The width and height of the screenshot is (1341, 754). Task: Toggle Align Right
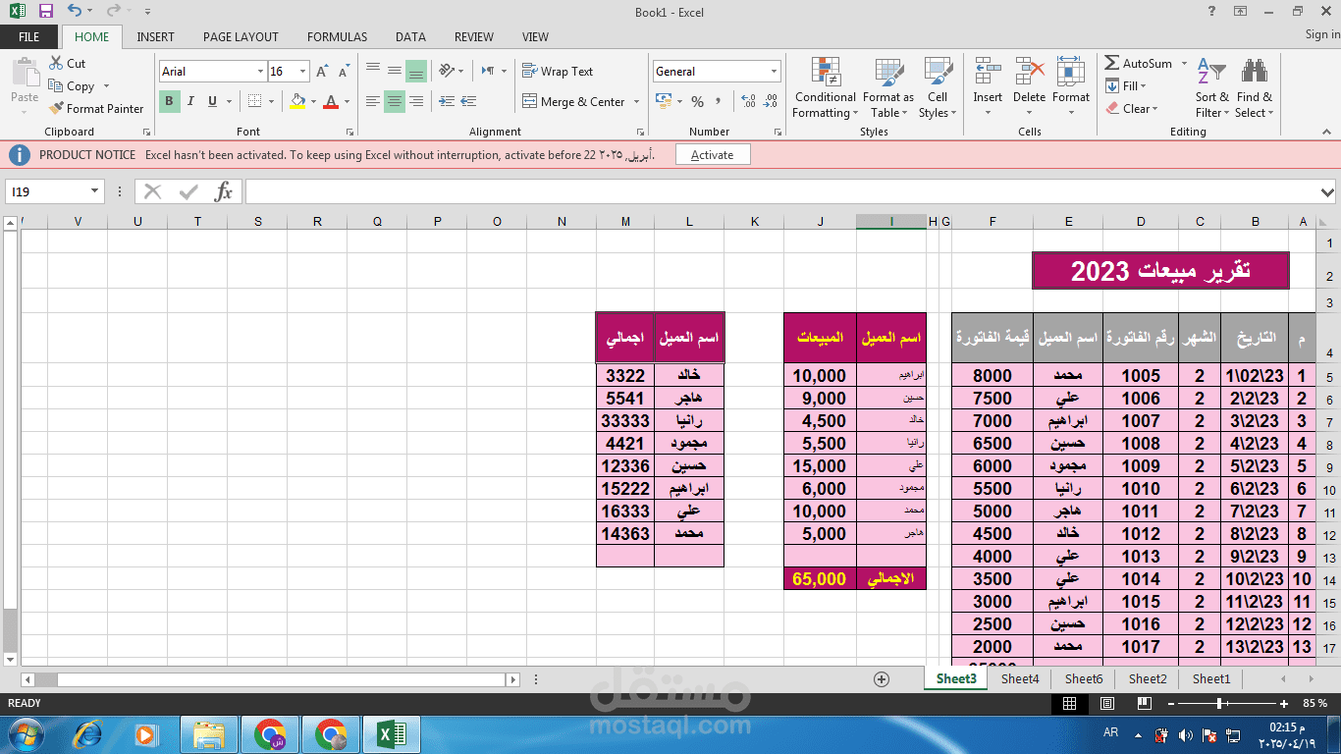click(x=416, y=101)
